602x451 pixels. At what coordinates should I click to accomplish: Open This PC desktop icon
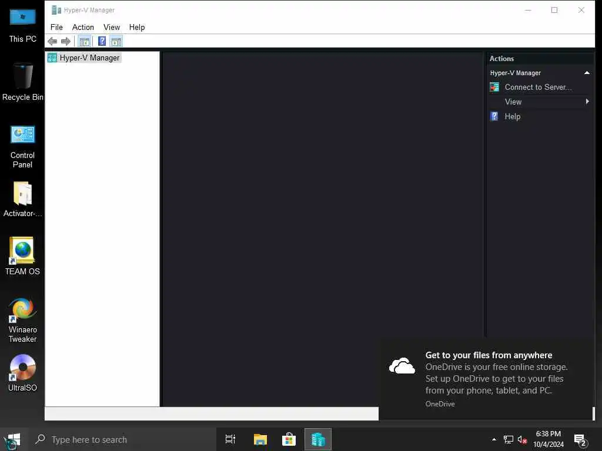(x=23, y=26)
